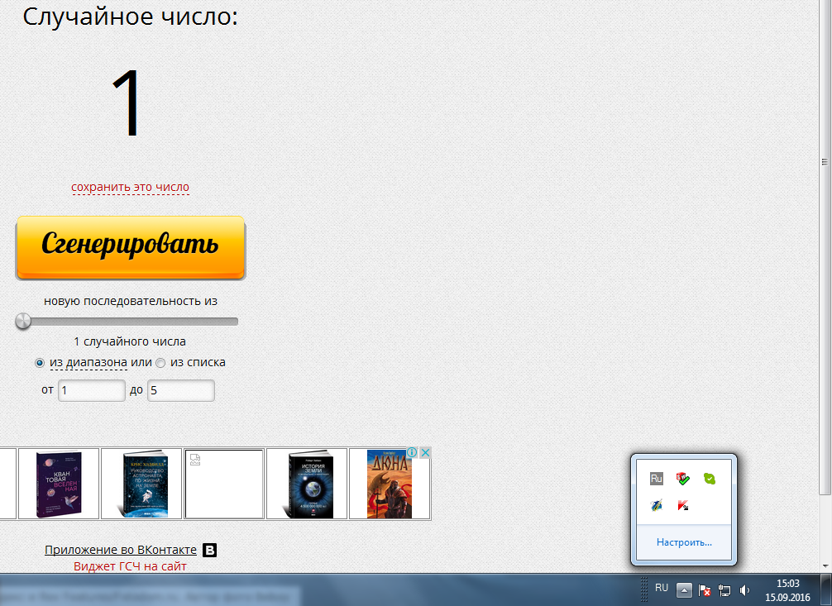The image size is (832, 606).
Task: Click the ad info icon
Action: click(x=414, y=453)
